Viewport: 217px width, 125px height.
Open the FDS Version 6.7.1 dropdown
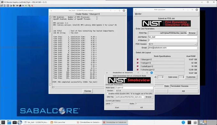(x=172, y=44)
